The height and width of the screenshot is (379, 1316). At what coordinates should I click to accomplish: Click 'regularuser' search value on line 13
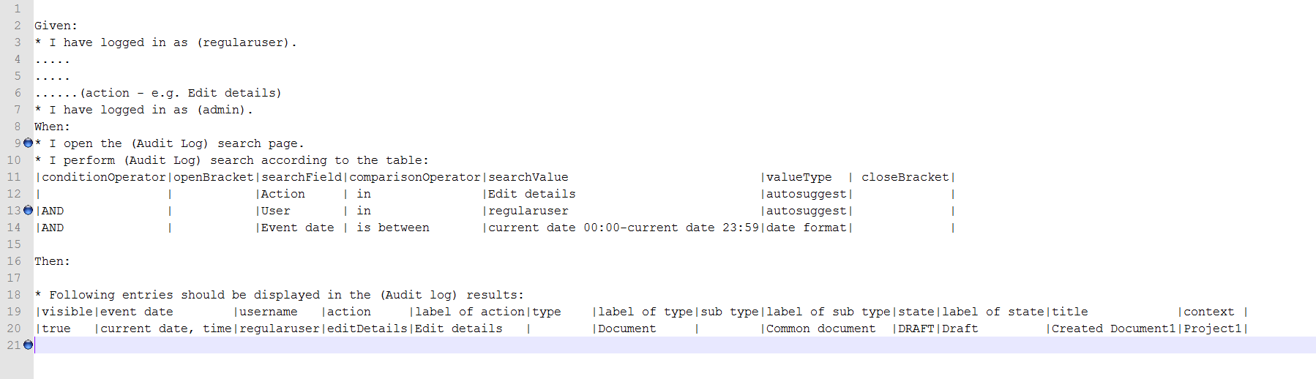coord(528,211)
